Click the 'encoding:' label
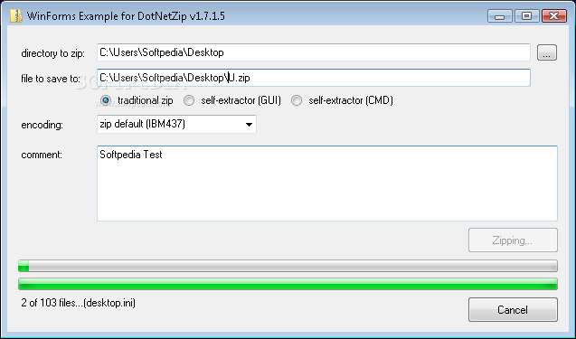 coord(42,125)
